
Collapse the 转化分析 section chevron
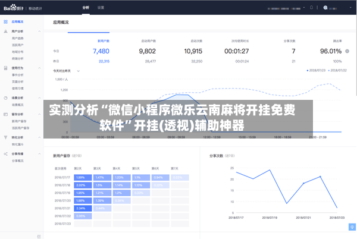tap(39, 137)
